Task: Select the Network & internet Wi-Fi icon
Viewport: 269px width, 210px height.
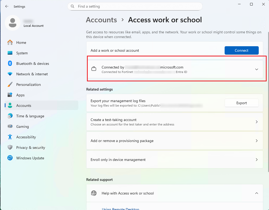Action: tap(10, 74)
